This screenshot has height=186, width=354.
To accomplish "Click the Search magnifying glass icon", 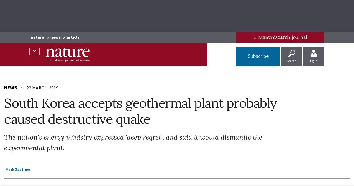I will pos(291,53).
